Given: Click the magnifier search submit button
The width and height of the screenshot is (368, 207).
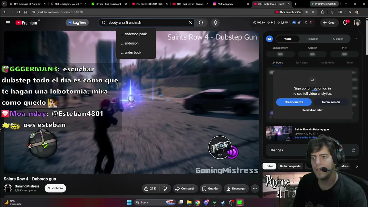Looking at the screenshot, I should (201, 23).
